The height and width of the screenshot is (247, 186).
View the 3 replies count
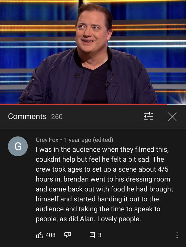(100, 235)
